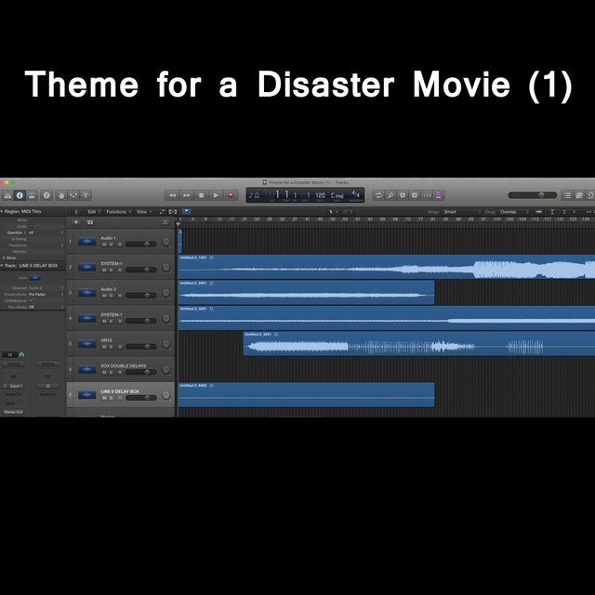Open the View menu in Tracks area
The width and height of the screenshot is (595, 595).
[x=144, y=212]
